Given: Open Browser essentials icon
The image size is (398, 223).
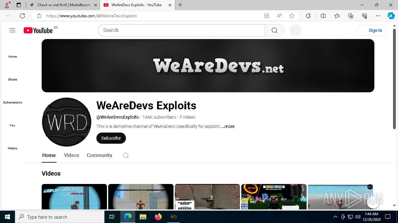Looking at the screenshot, I should [x=364, y=16].
